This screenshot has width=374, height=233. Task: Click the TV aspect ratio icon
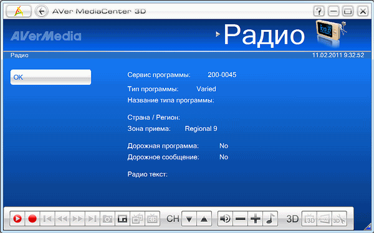pos(153,219)
